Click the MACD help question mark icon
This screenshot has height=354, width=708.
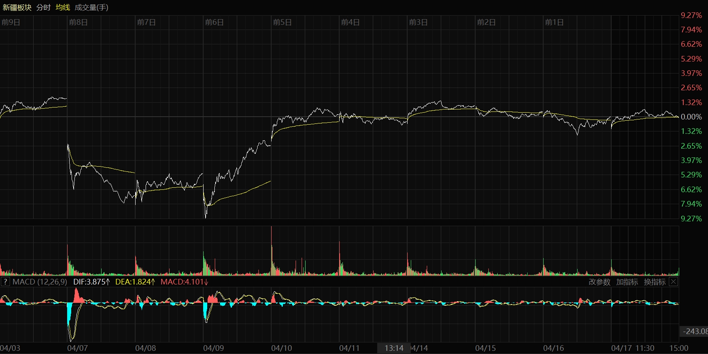click(x=5, y=282)
